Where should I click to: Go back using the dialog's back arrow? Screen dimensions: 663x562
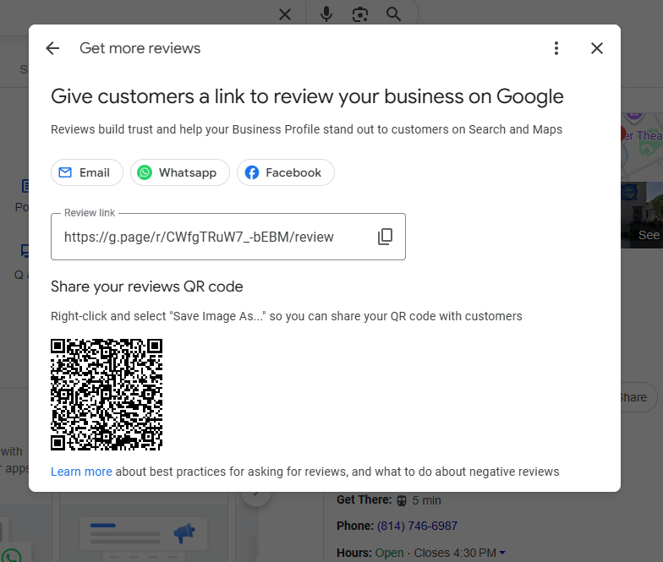click(52, 48)
